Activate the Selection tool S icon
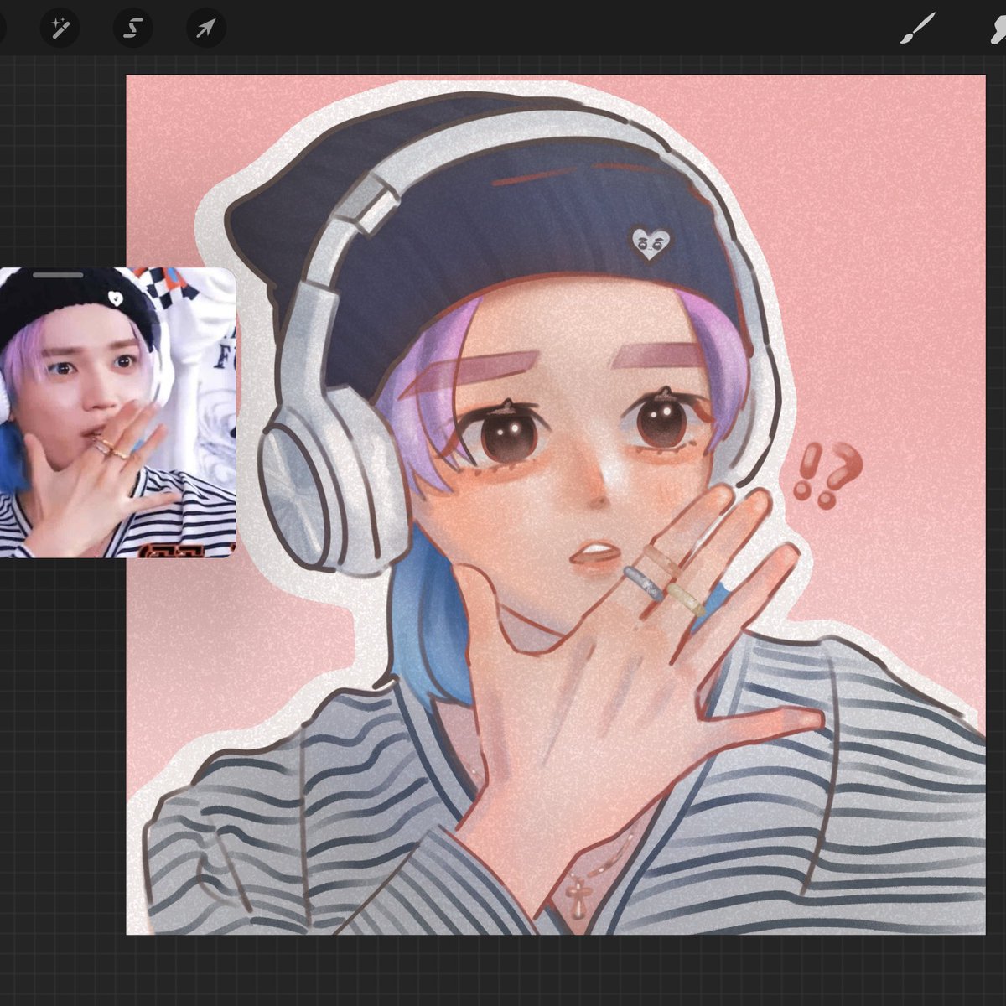The width and height of the screenshot is (1006, 1006). 133,29
